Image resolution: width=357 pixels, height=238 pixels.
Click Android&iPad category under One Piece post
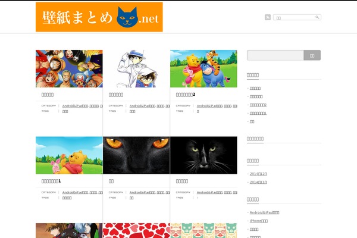click(75, 106)
